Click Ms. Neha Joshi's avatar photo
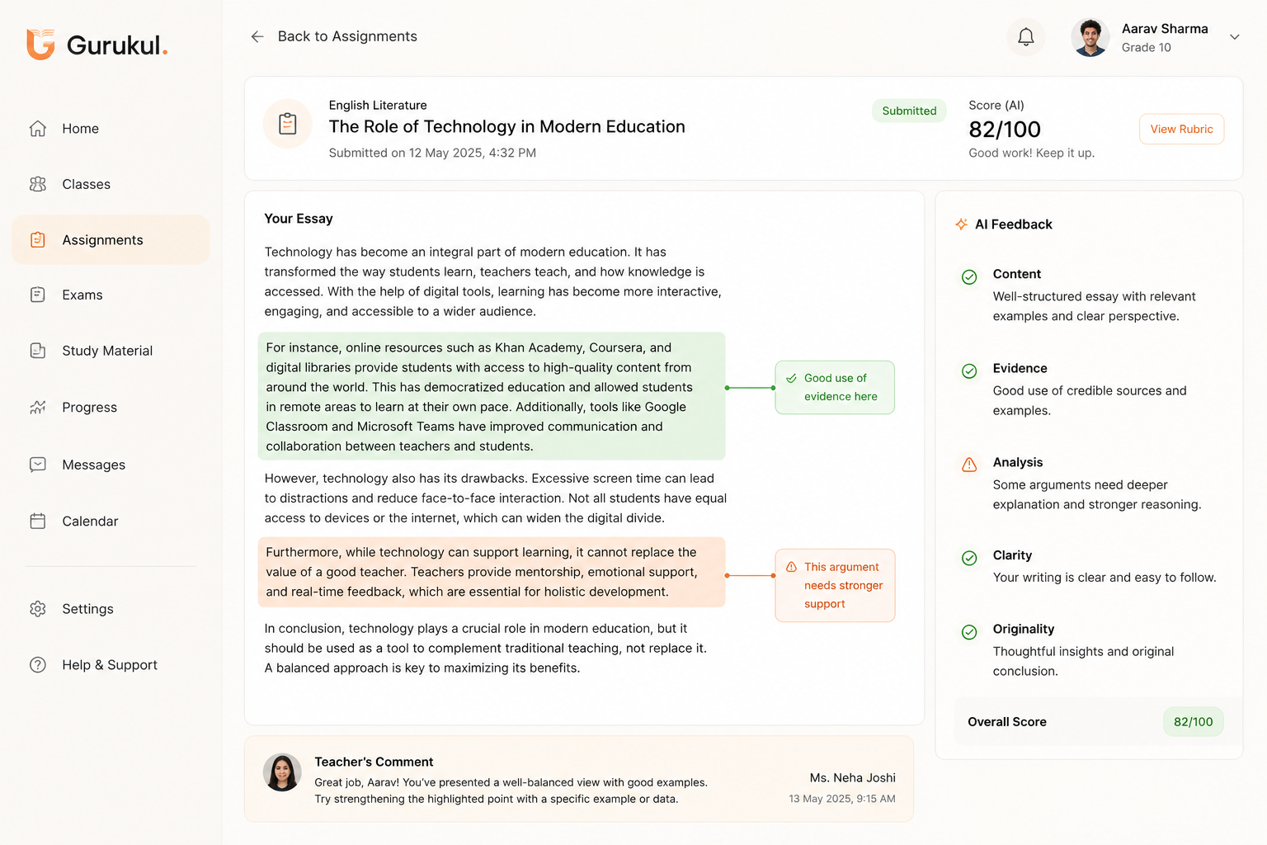The width and height of the screenshot is (1267, 845). (x=282, y=772)
